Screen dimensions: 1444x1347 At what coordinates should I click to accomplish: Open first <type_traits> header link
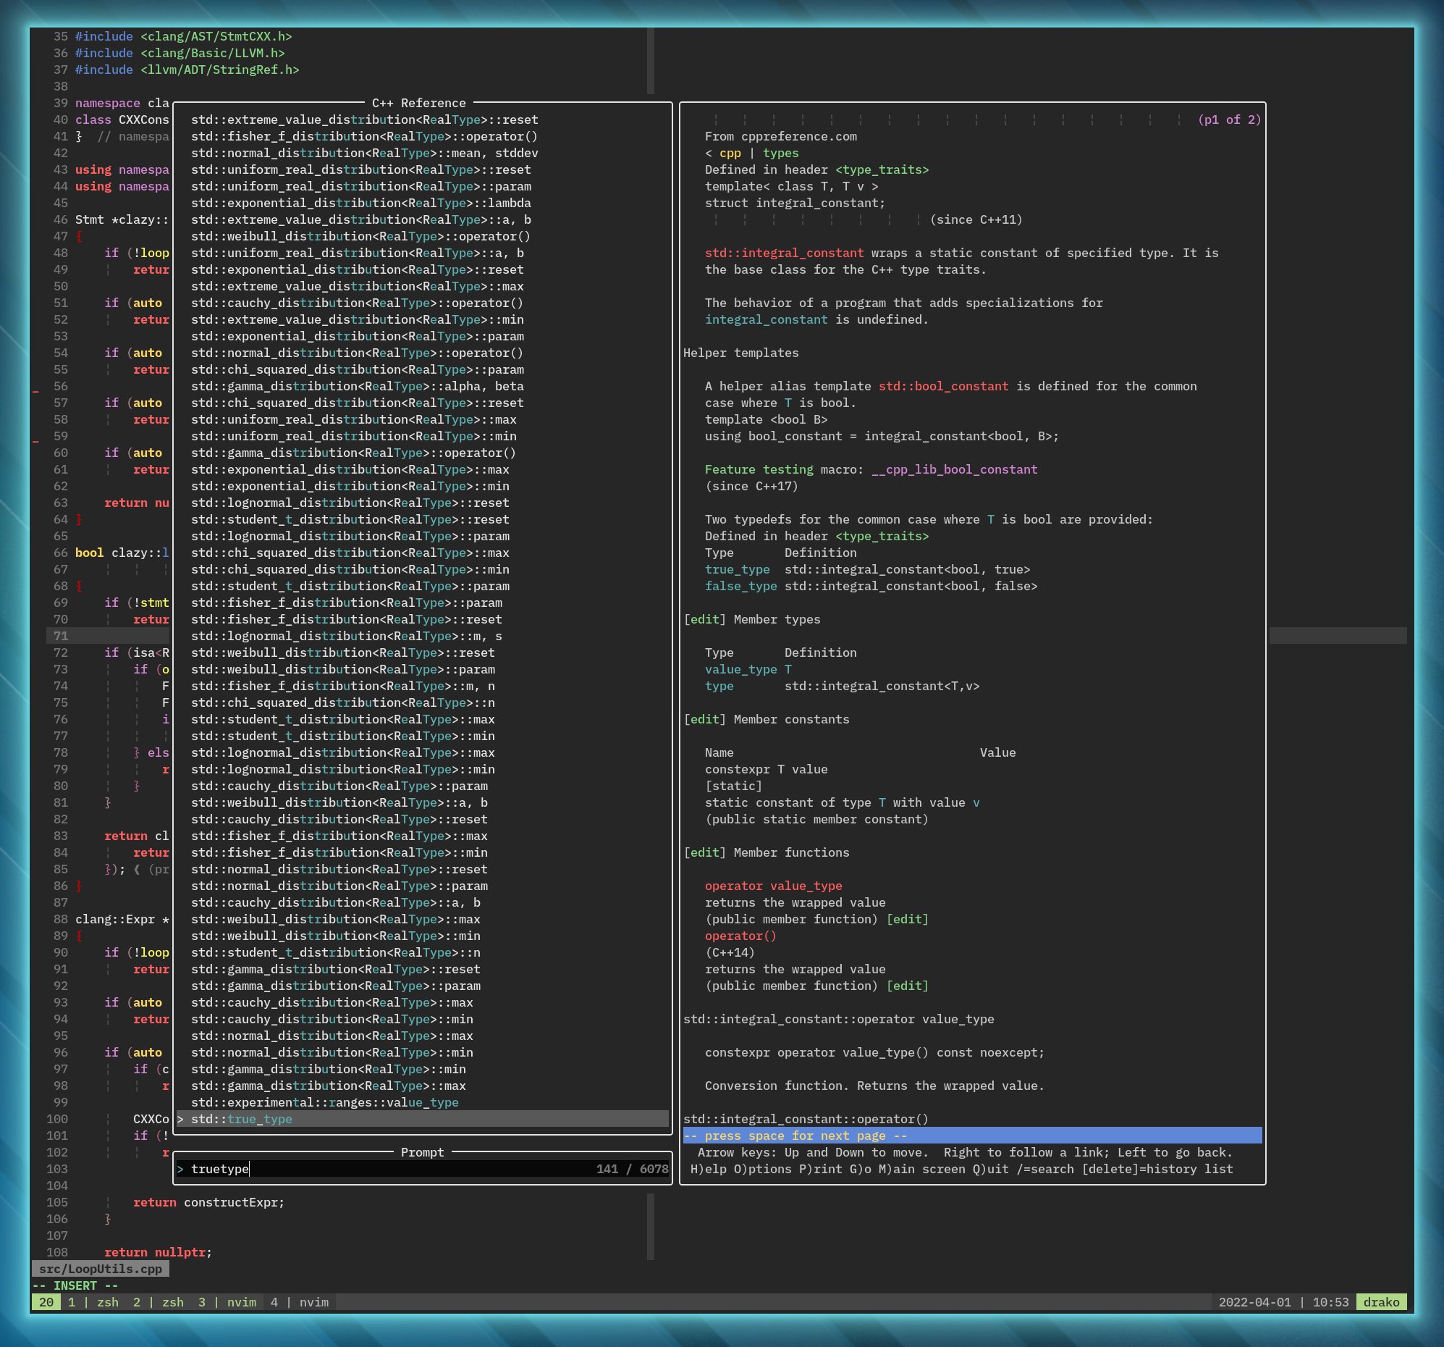(882, 169)
